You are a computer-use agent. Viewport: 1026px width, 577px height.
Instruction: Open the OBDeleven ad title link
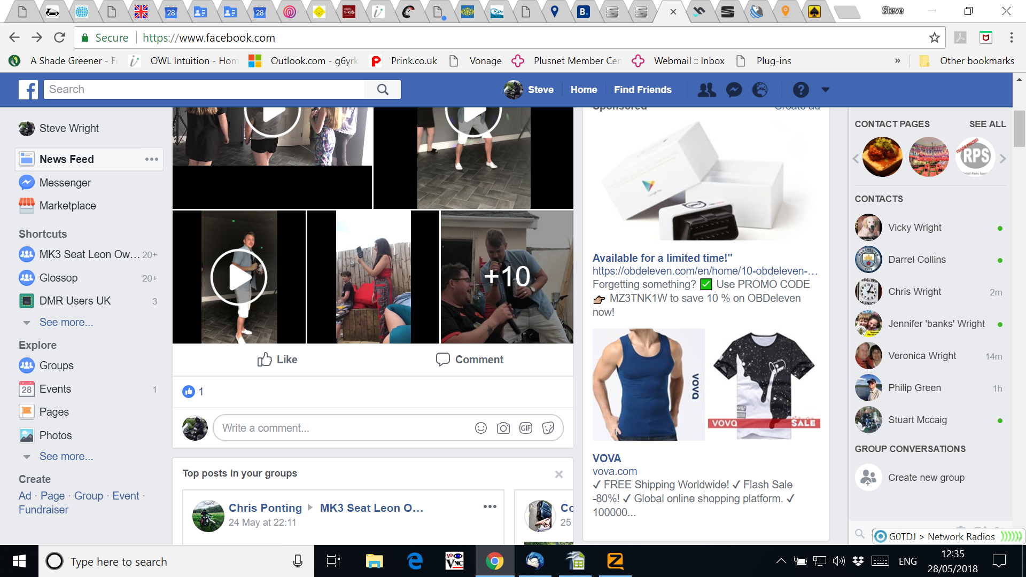(663, 258)
